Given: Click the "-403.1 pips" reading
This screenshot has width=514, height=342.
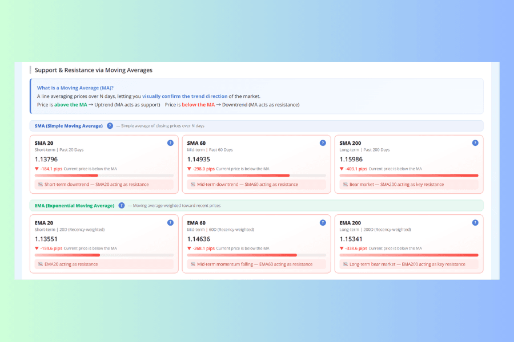Looking at the screenshot, I should click(x=356, y=169).
